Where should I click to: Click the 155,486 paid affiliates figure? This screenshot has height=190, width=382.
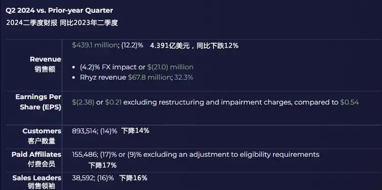(85, 154)
